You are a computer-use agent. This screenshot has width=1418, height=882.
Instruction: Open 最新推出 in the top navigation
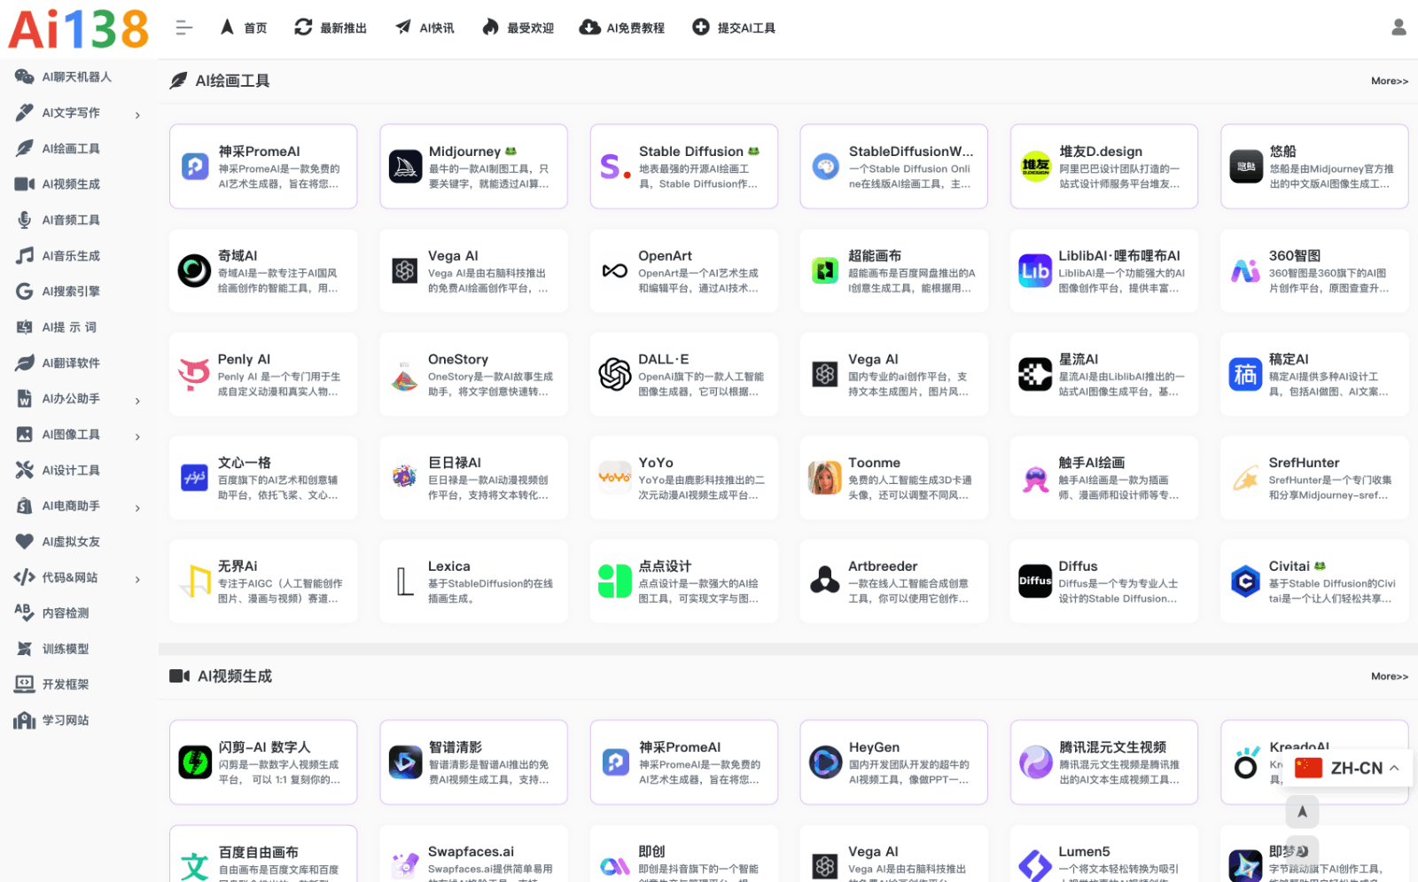[331, 28]
